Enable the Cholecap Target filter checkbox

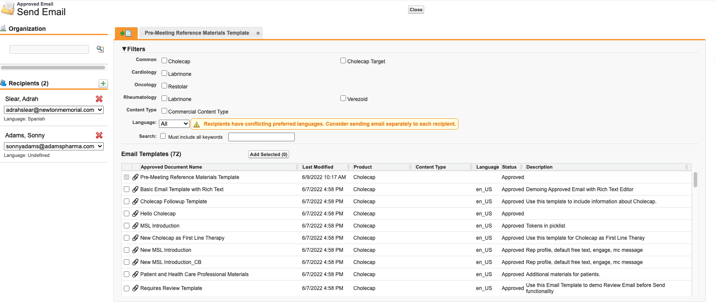tap(343, 61)
